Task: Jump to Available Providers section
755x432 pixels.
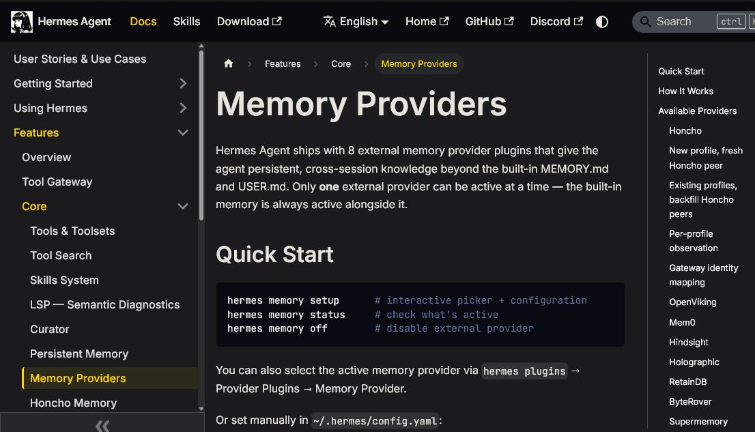Action: tap(697, 111)
